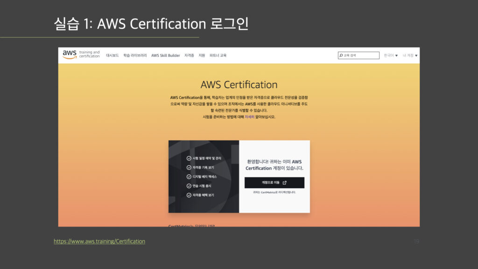Open the 파트너 교육 menu item

point(218,56)
